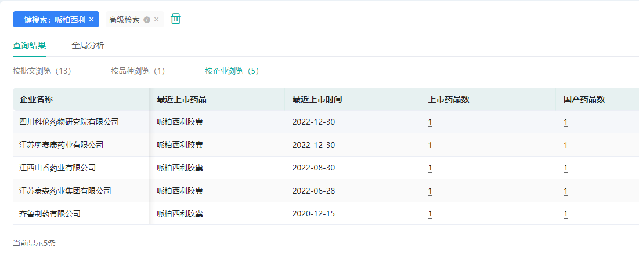The image size is (639, 254).
Task: Click the 企业名称 column header
Action: coord(36,99)
